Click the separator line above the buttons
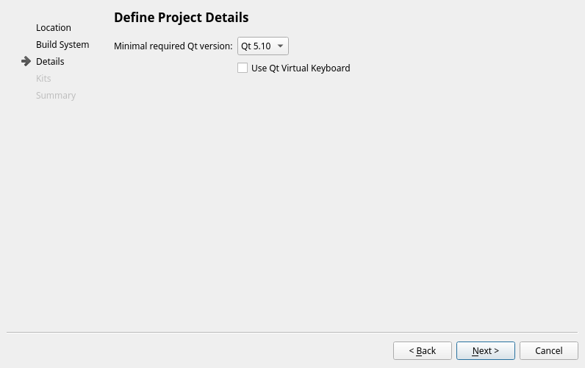Screen dimensions: 585x368 tap(292, 332)
